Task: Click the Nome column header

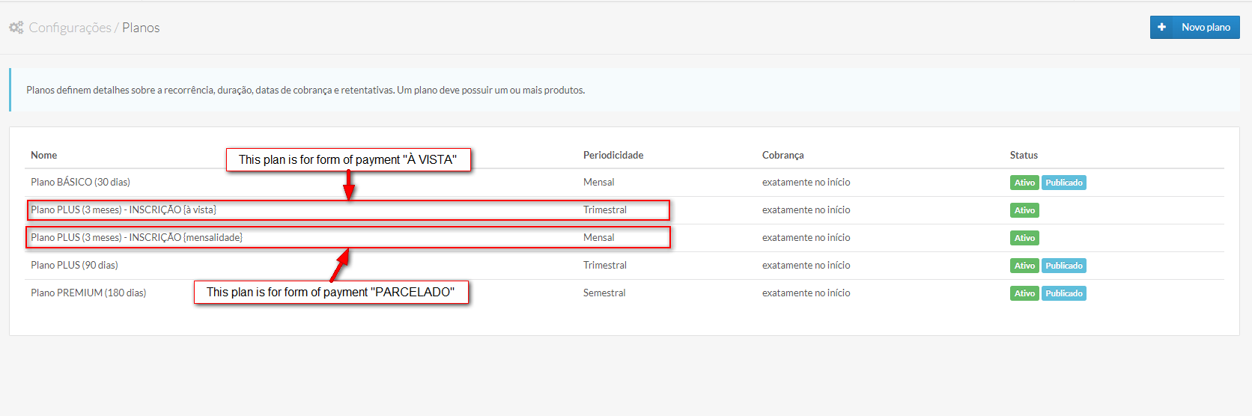Action: pos(43,156)
